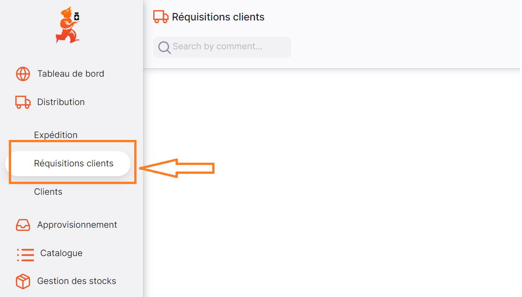522x297 pixels.
Task: Click the truck icon in the page header
Action: (161, 17)
